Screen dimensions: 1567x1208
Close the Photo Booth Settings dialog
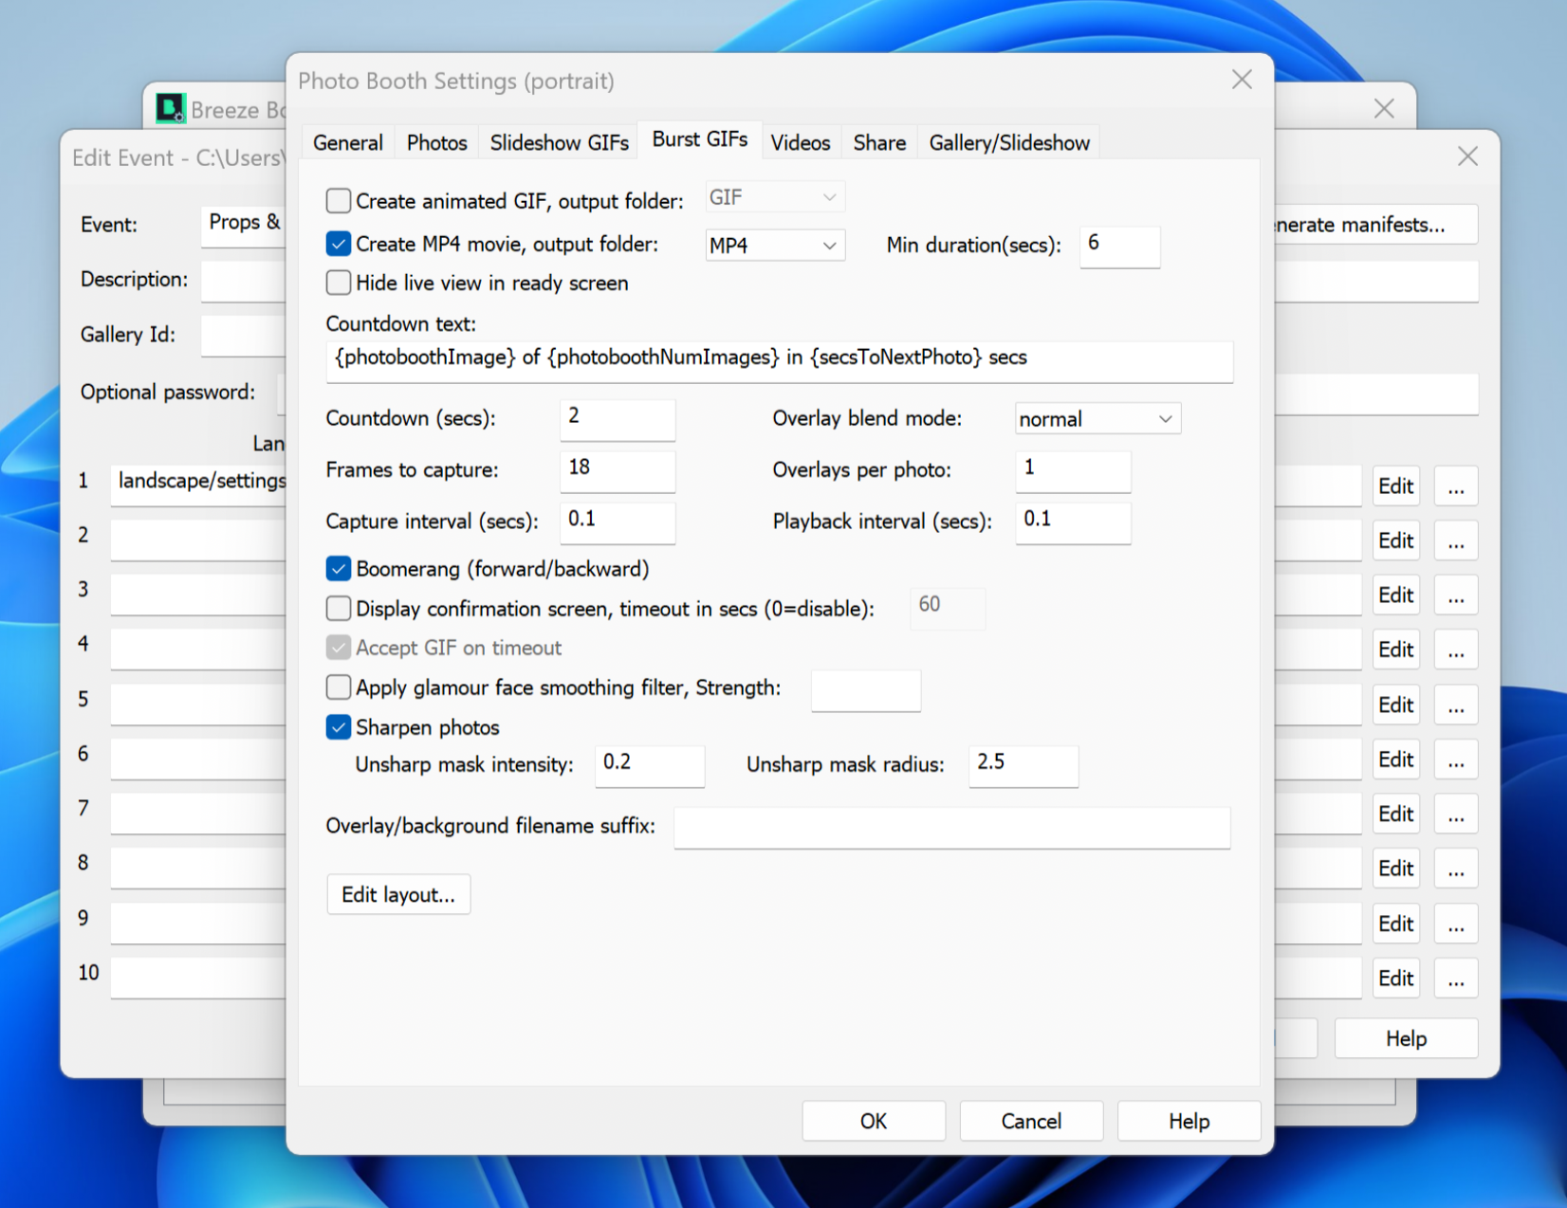(1242, 80)
